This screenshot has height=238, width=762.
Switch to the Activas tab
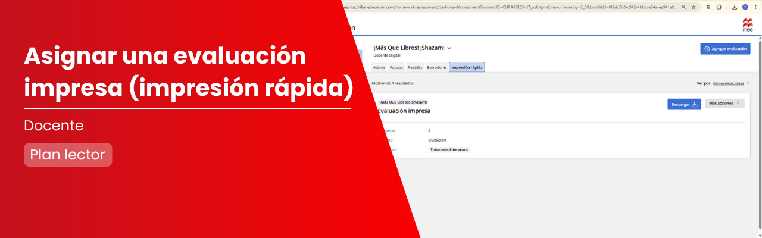(379, 67)
